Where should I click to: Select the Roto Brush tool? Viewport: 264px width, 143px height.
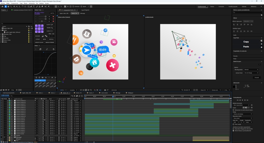point(45,7)
